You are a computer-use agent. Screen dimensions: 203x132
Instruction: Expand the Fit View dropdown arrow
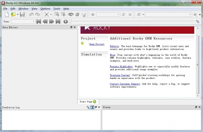click(51, 14)
